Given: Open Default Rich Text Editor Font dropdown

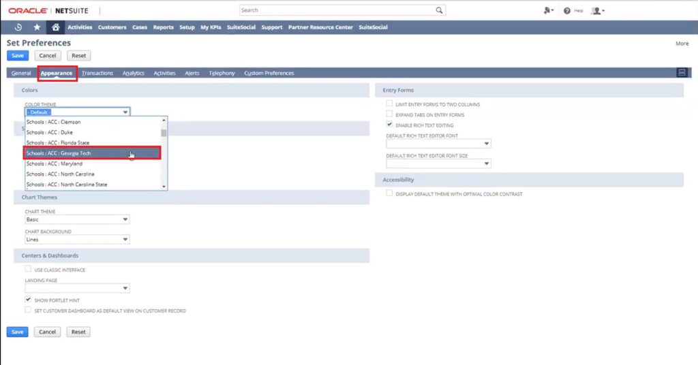Looking at the screenshot, I should 438,143.
